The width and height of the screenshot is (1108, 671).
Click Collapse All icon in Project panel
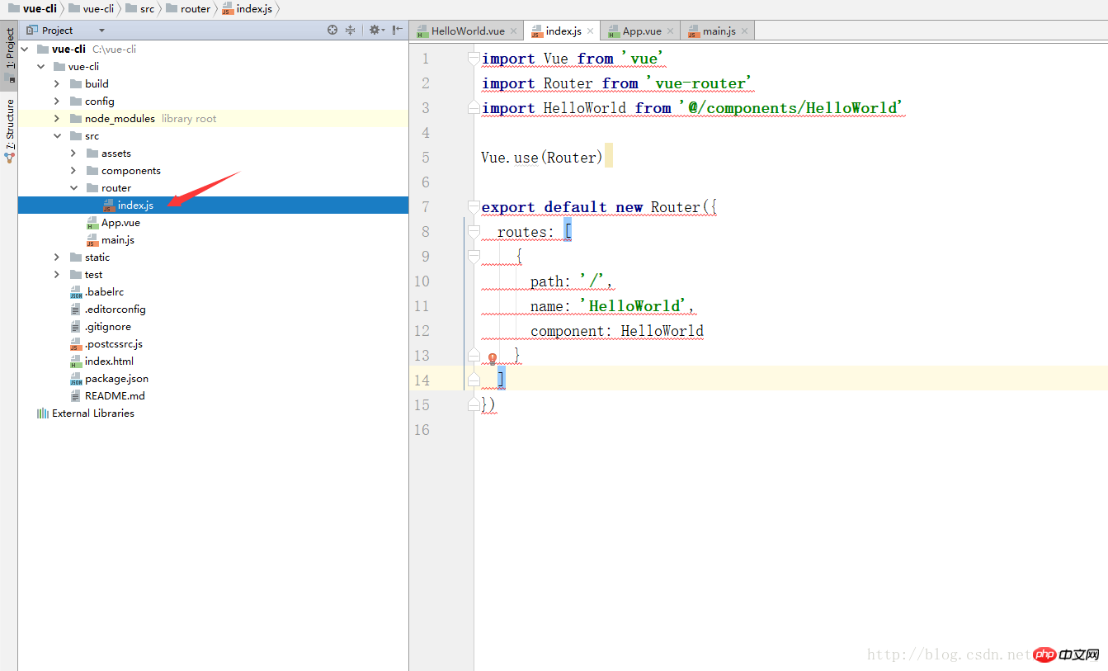pyautogui.click(x=351, y=30)
